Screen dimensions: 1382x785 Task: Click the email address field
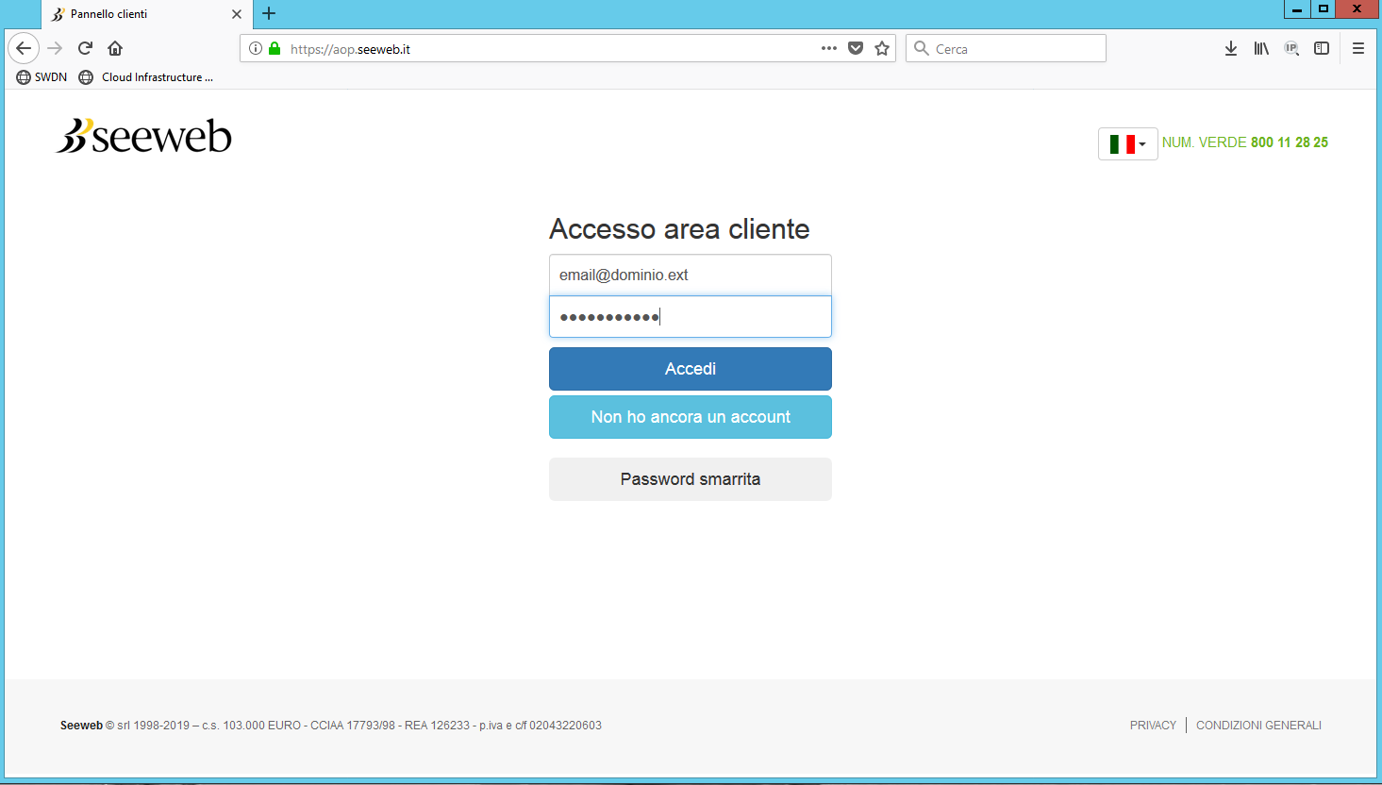(691, 275)
